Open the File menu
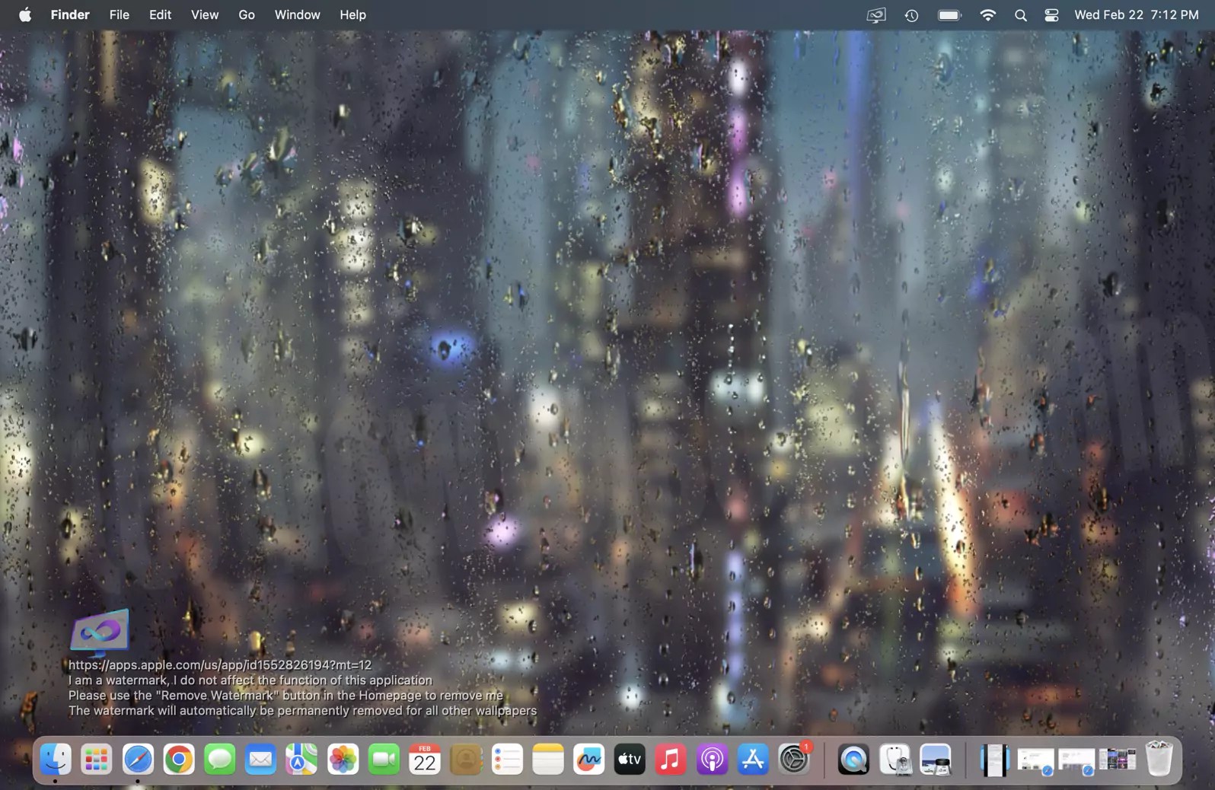This screenshot has width=1215, height=790. point(119,14)
